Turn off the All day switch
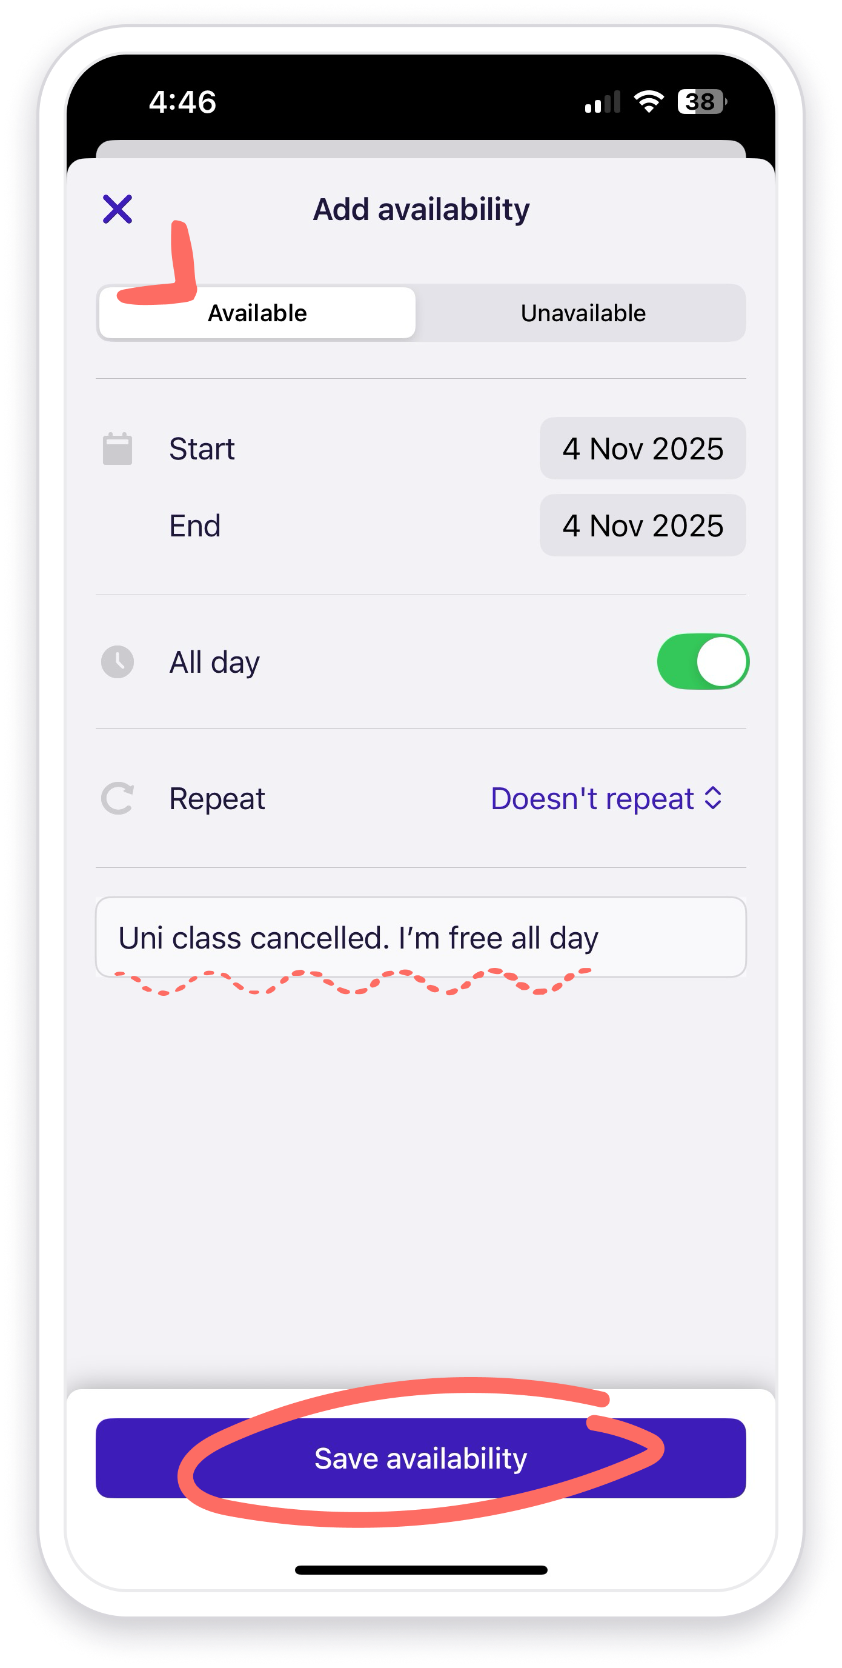Viewport: 842px width, 1668px height. (702, 662)
